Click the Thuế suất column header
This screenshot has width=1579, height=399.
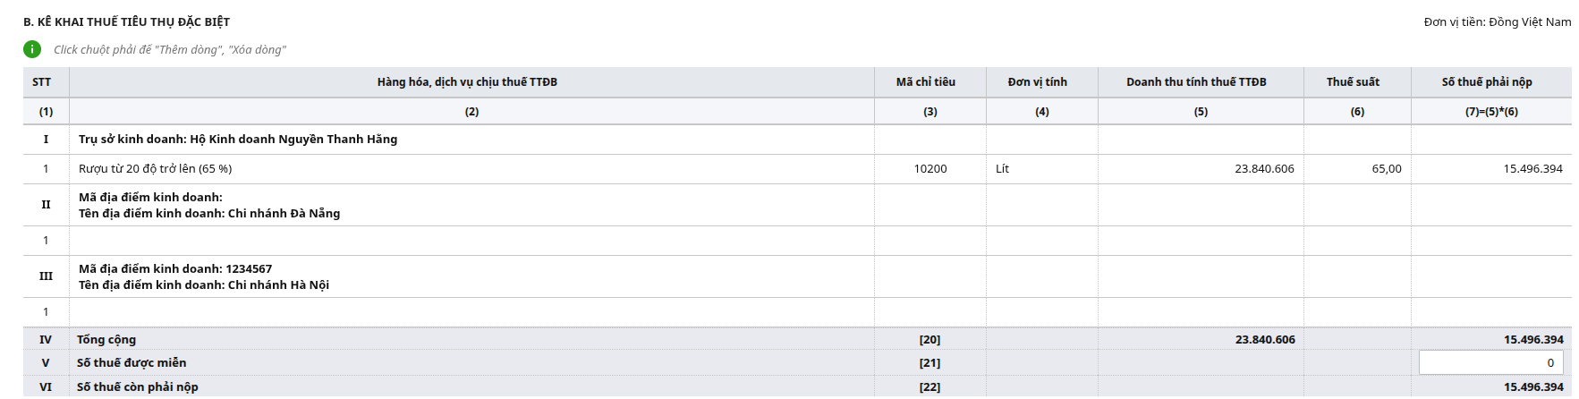click(x=1353, y=82)
